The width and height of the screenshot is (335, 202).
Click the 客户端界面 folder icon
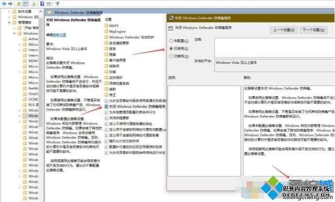point(107,60)
